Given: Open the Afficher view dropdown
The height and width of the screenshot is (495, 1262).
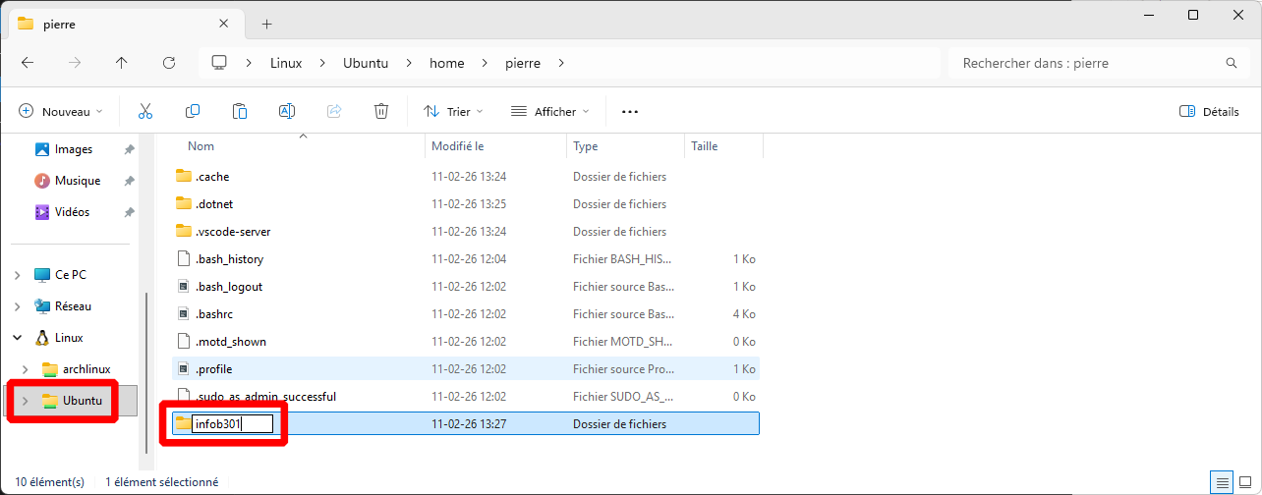Looking at the screenshot, I should 550,112.
